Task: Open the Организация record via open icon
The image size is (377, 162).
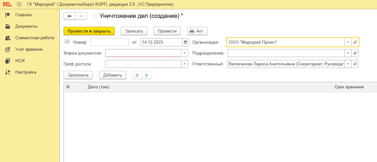Action: click(x=355, y=42)
